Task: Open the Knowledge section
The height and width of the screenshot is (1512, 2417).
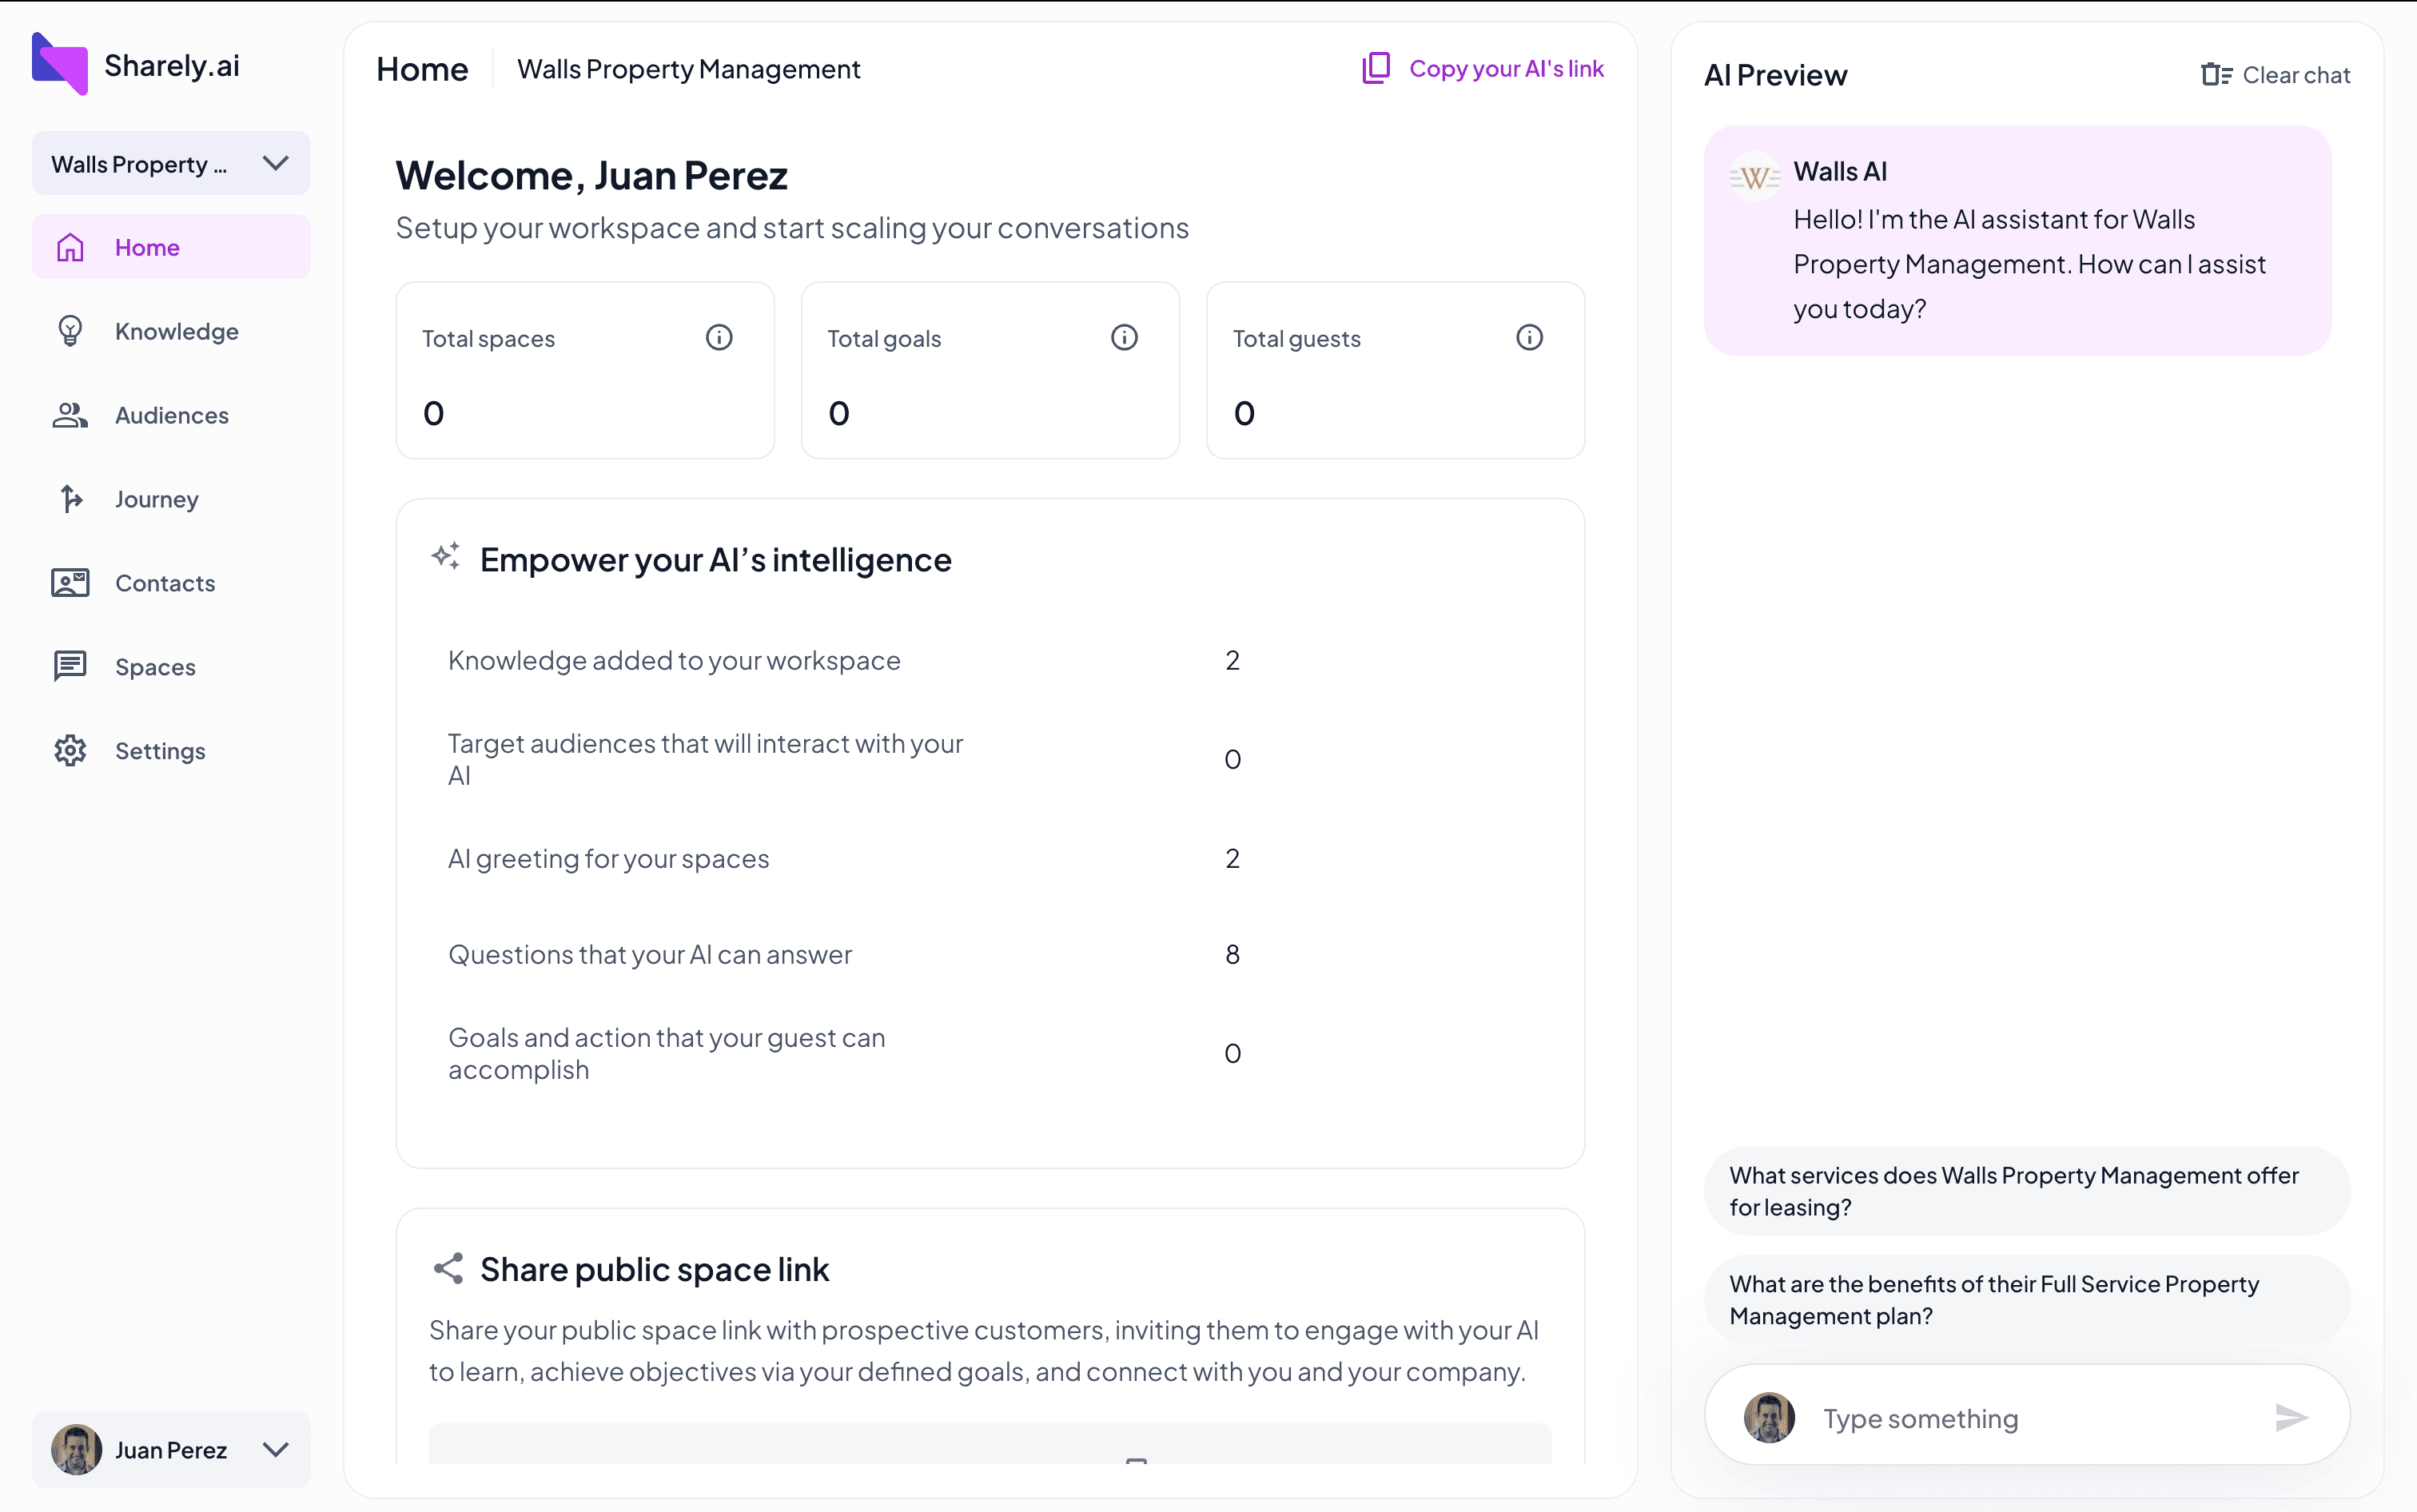Action: coord(171,331)
